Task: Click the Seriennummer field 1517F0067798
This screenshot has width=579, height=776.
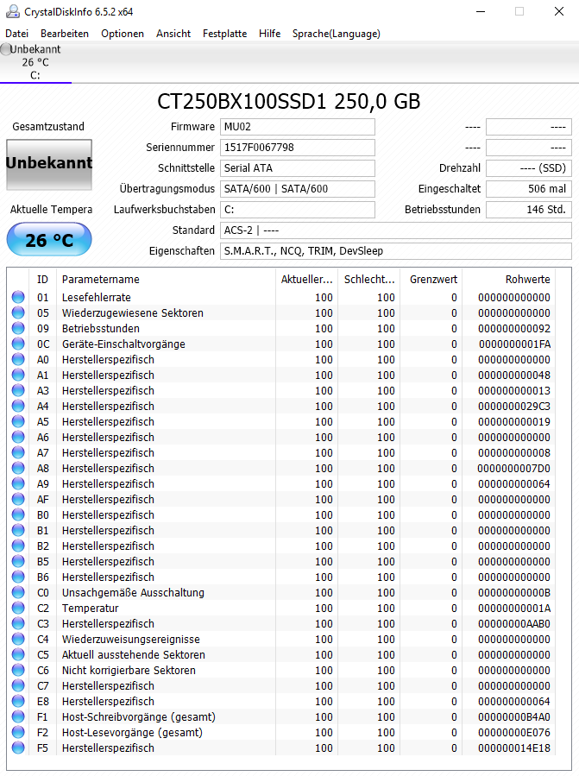Action: (x=298, y=148)
